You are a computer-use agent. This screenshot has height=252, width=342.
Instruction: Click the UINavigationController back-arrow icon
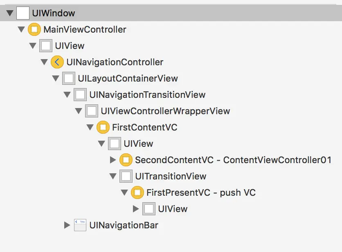57,62
